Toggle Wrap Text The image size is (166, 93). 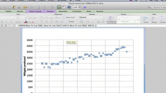point(69,17)
